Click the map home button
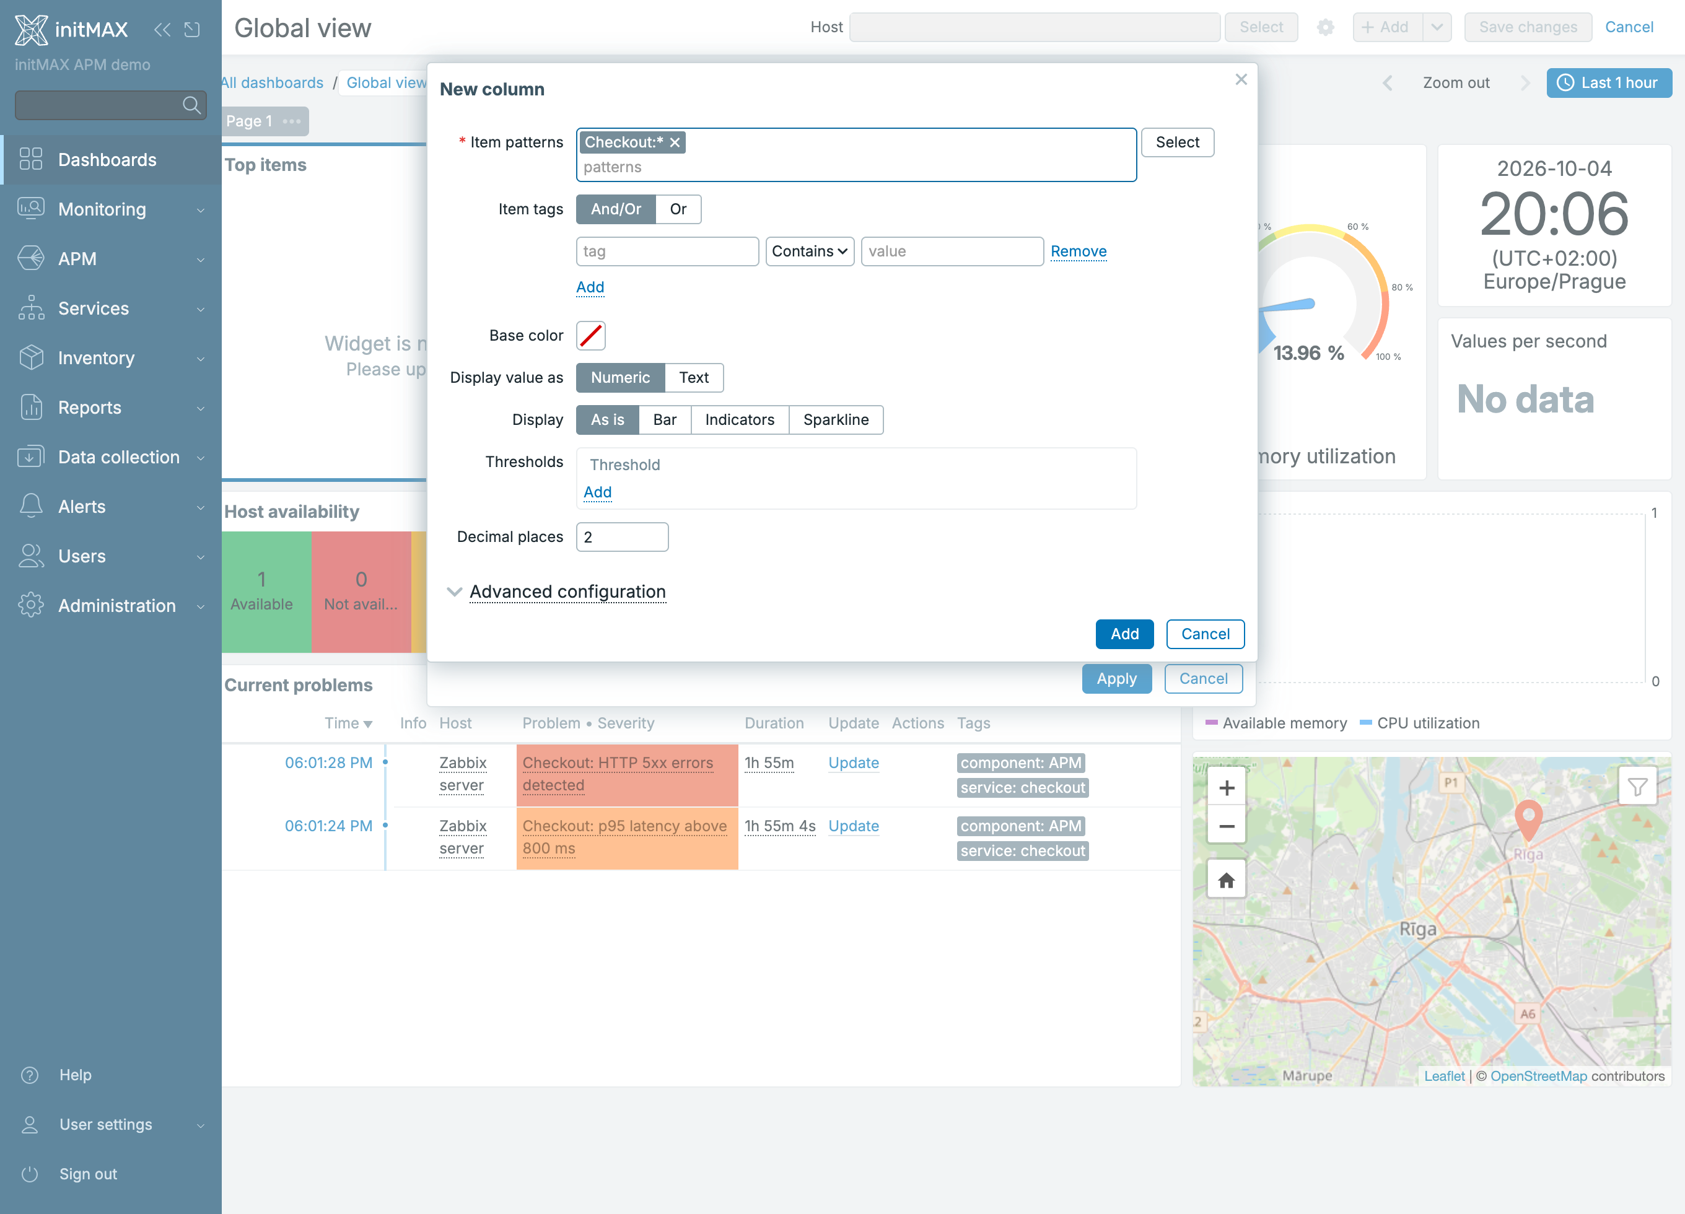The image size is (1685, 1214). [1227, 880]
